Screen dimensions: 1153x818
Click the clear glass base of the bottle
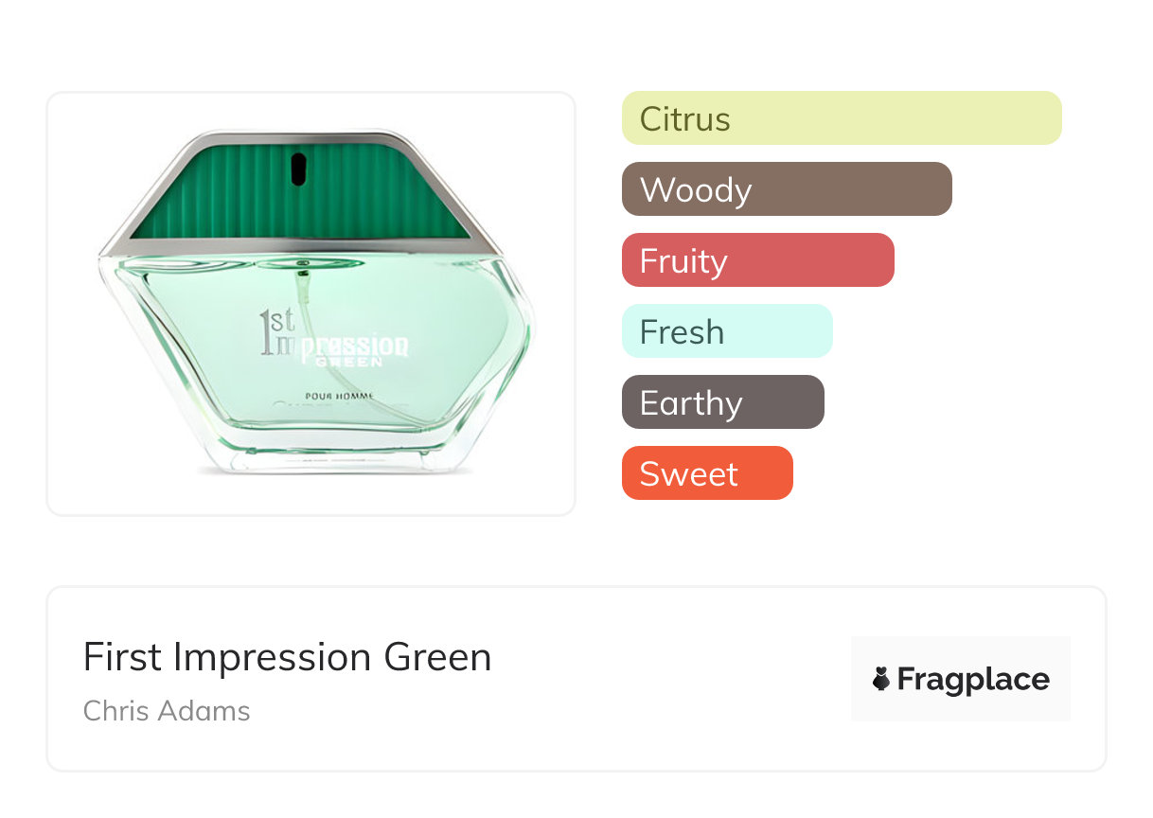(331, 460)
